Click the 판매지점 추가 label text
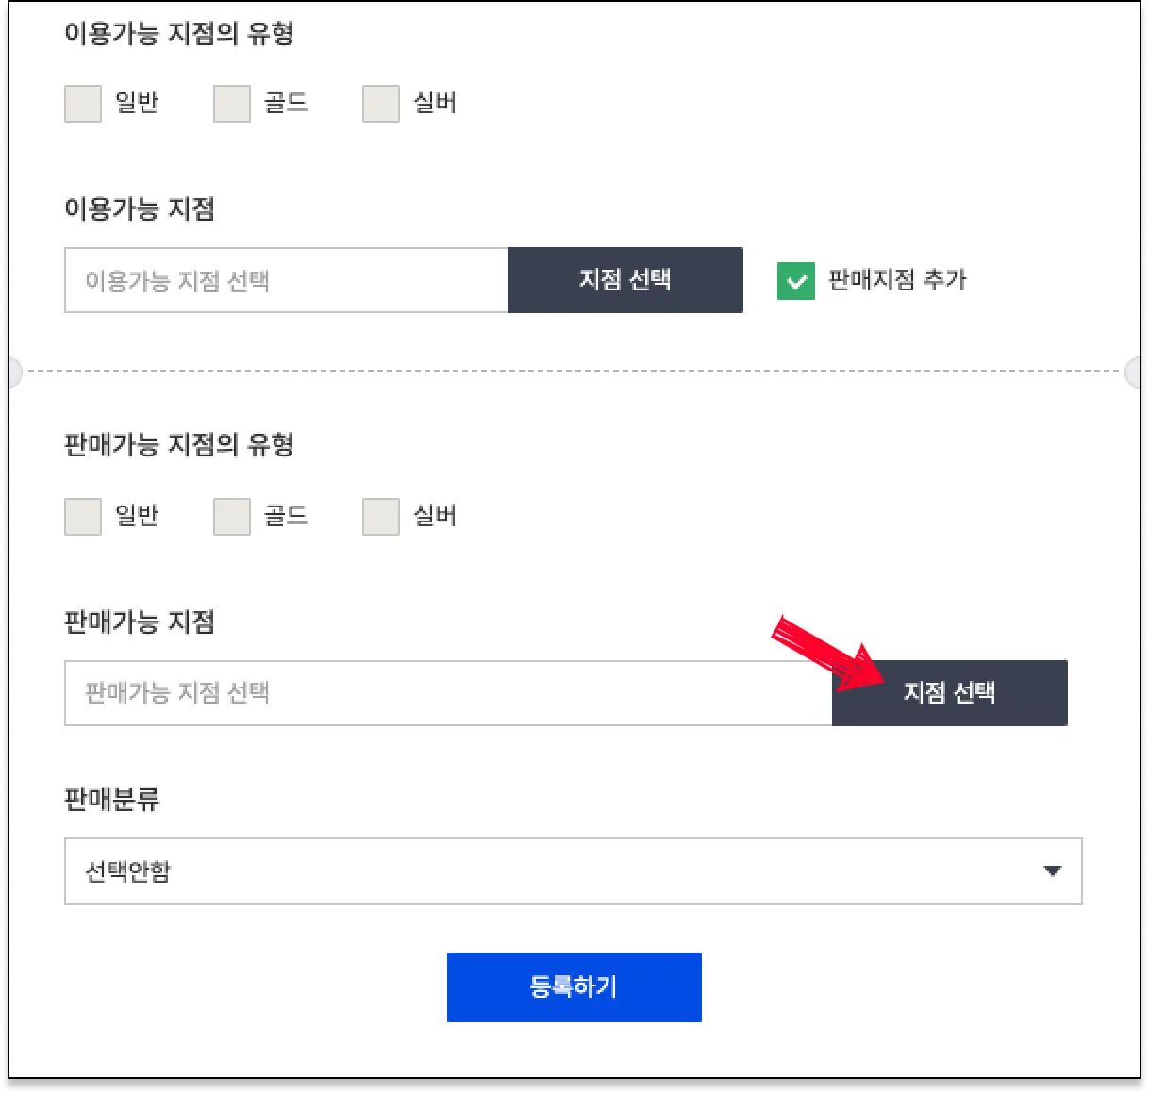Image resolution: width=1149 pixels, height=1094 pixels. pyautogui.click(x=897, y=280)
